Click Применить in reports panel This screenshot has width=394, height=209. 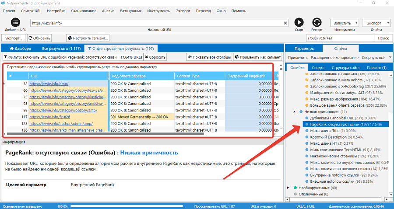(x=298, y=57)
